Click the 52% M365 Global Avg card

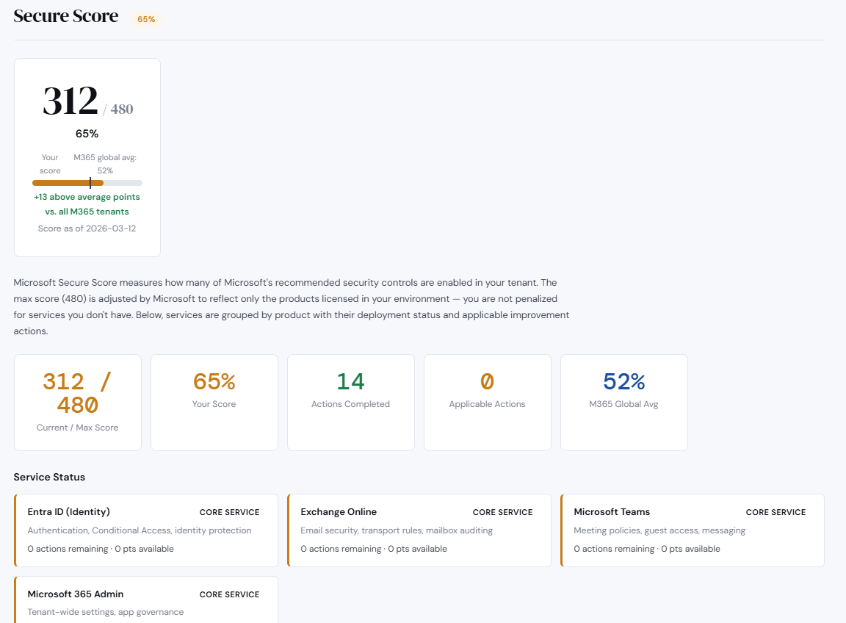623,402
